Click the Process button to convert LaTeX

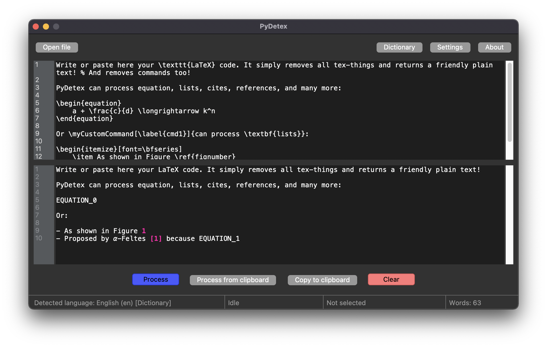155,279
